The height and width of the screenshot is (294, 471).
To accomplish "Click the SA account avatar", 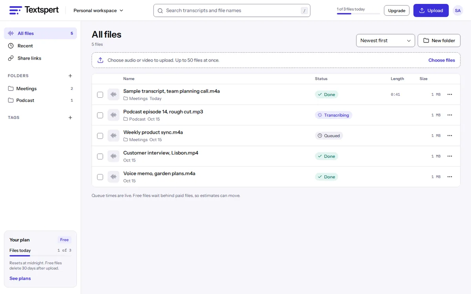I will [x=458, y=11].
